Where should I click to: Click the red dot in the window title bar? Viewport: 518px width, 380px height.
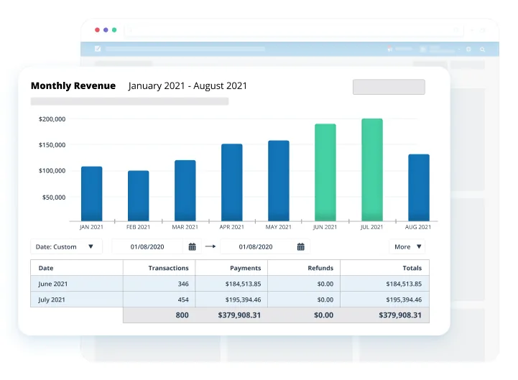[97, 29]
